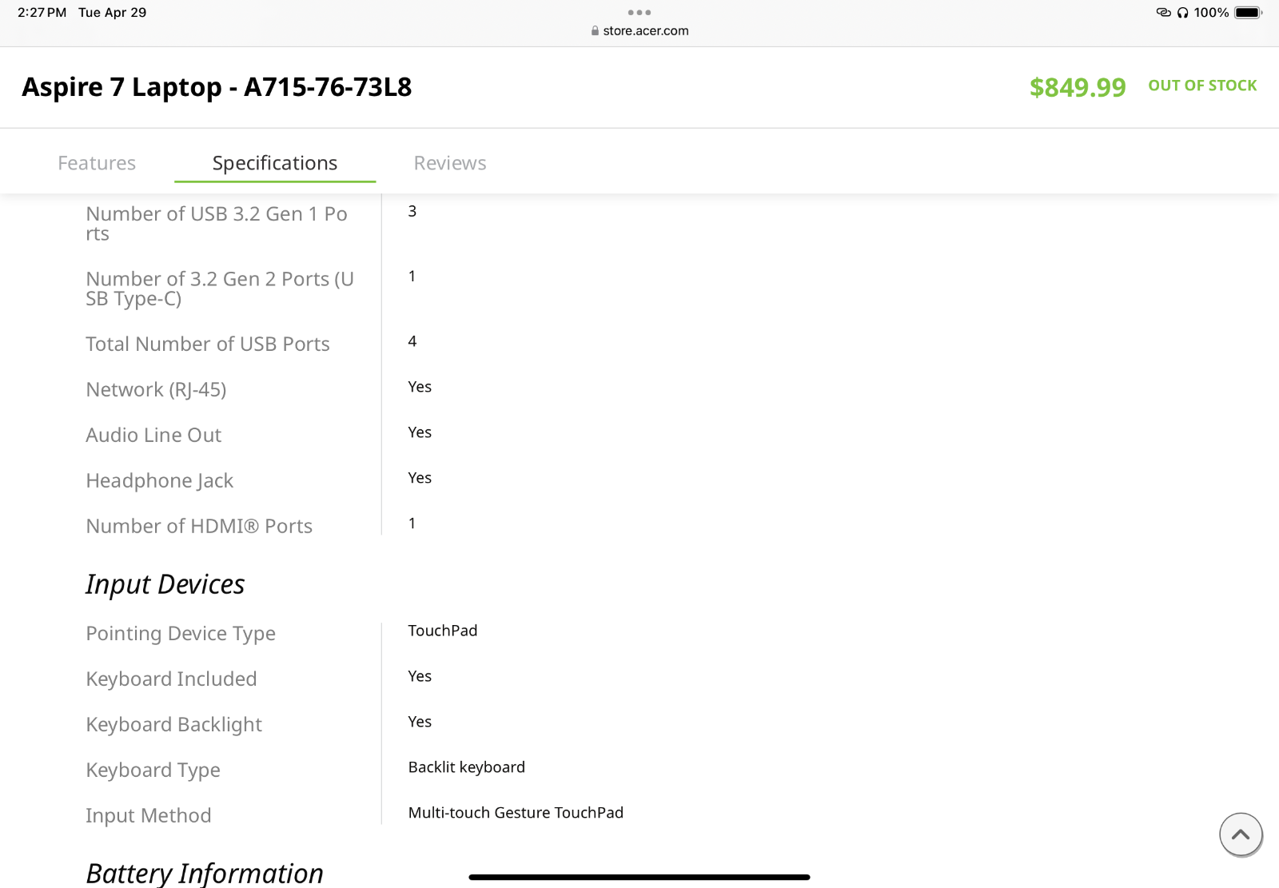
Task: Tap the Keyboard Backlight spec row label
Action: pos(174,724)
